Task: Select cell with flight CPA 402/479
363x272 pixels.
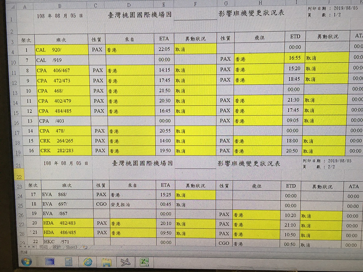Action: point(64,101)
